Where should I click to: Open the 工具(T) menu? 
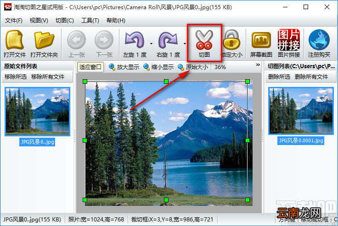[90, 21]
